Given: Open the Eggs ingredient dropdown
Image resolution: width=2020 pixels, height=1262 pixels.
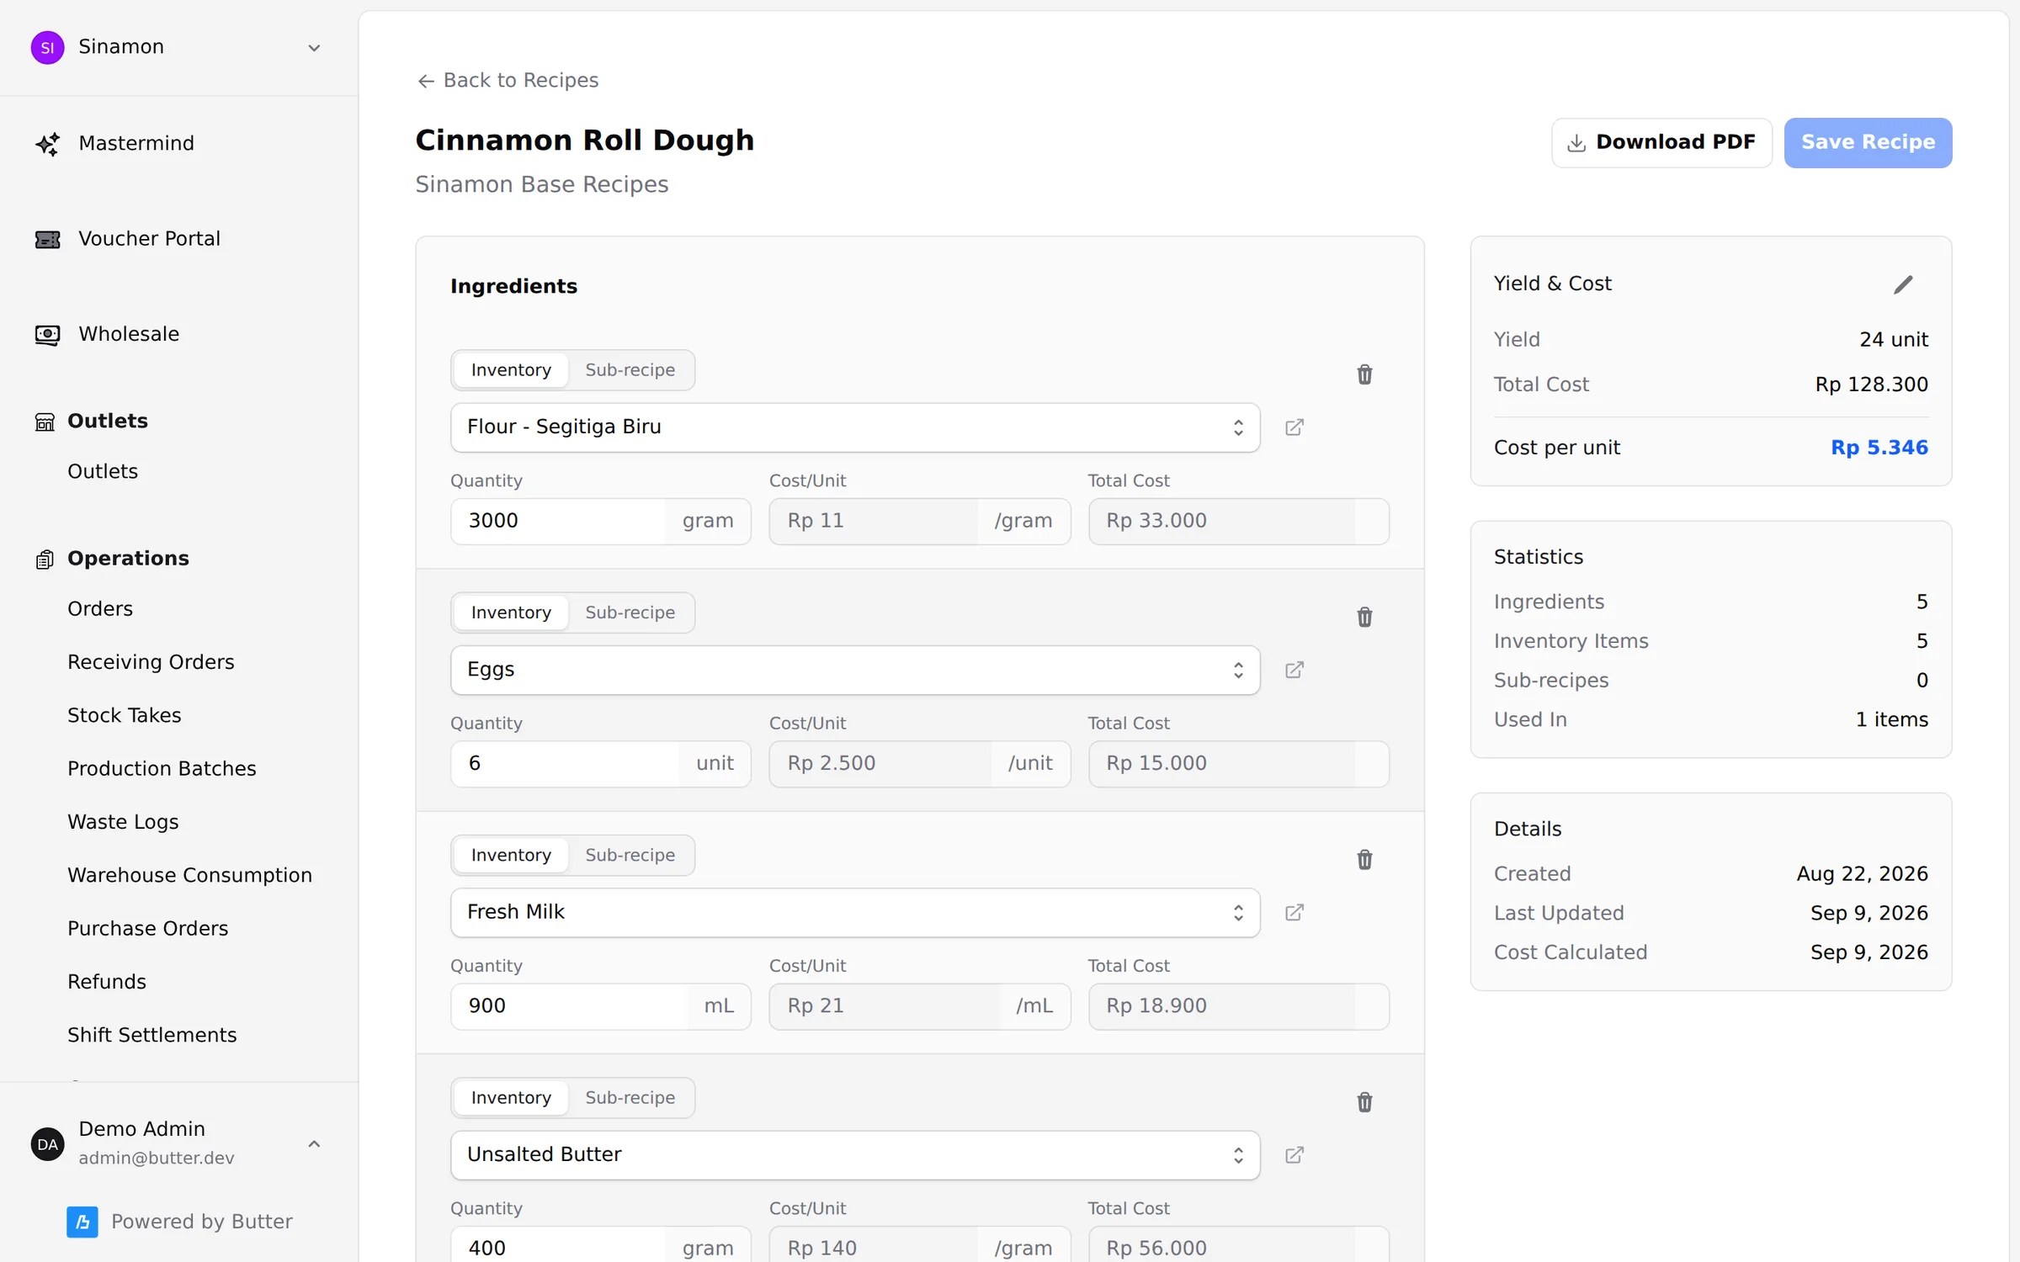Looking at the screenshot, I should 855,670.
